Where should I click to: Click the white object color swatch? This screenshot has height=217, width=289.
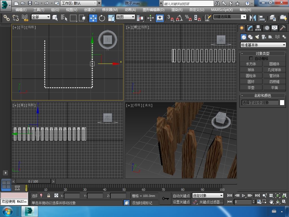(x=282, y=103)
